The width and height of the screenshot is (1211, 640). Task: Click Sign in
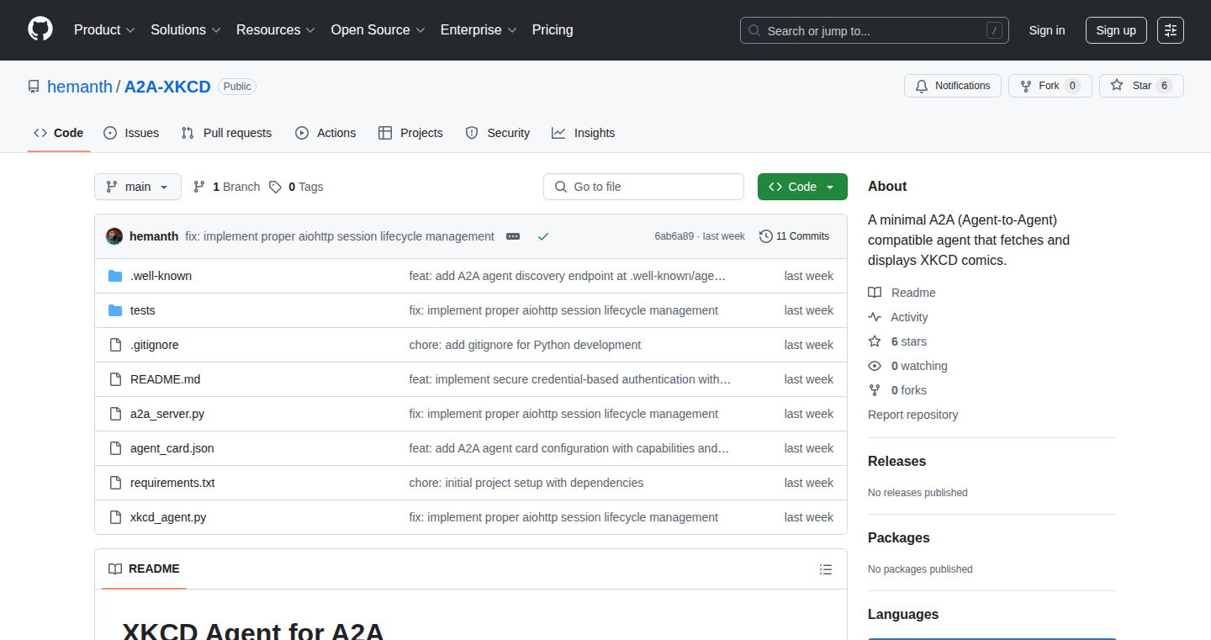pyautogui.click(x=1047, y=30)
